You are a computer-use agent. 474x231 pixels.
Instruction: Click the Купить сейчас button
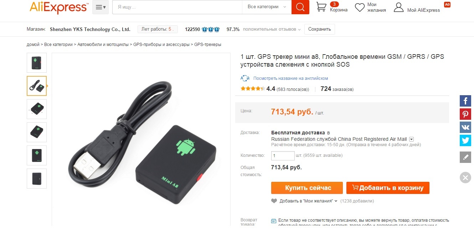pos(307,188)
